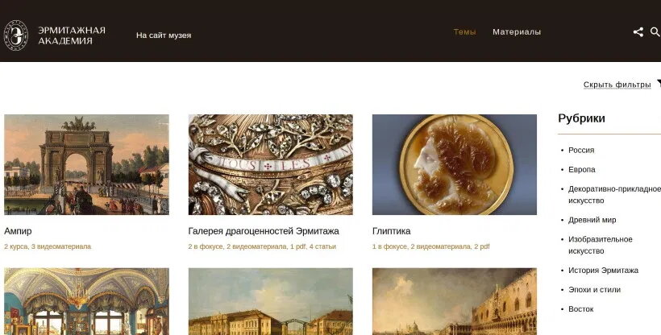Switch to the Темы tab
Image resolution: width=661 pixels, height=335 pixels.
464,32
